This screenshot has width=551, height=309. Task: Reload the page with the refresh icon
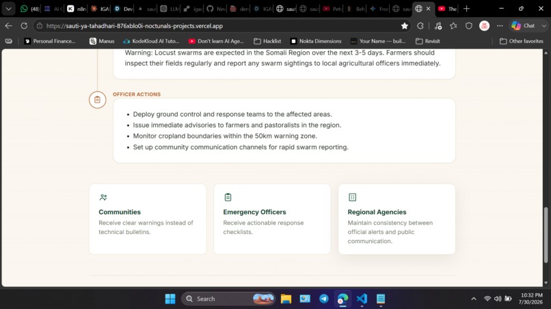pyautogui.click(x=24, y=26)
